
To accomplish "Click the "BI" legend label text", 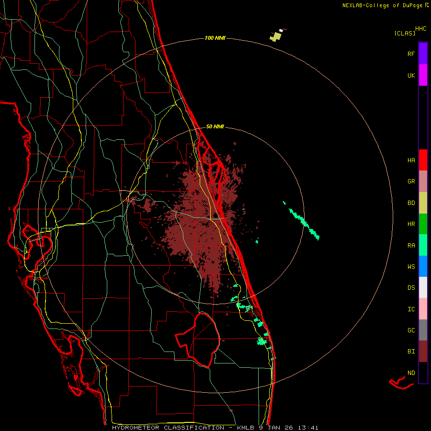I will (411, 352).
